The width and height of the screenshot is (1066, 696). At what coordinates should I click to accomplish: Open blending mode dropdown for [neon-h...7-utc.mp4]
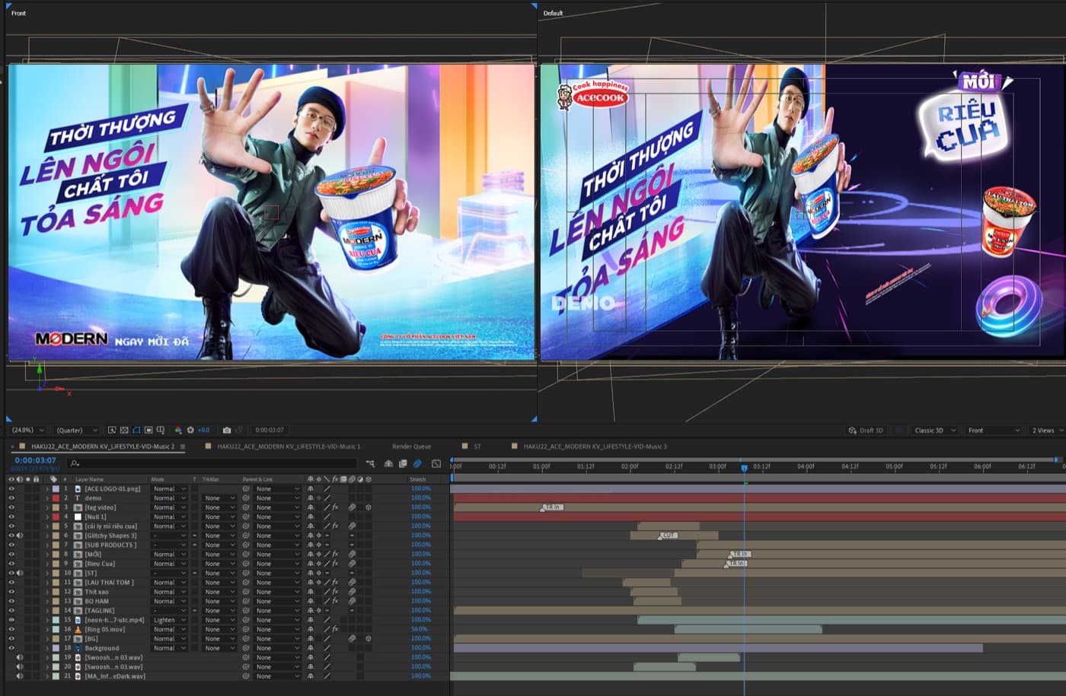[x=169, y=620]
